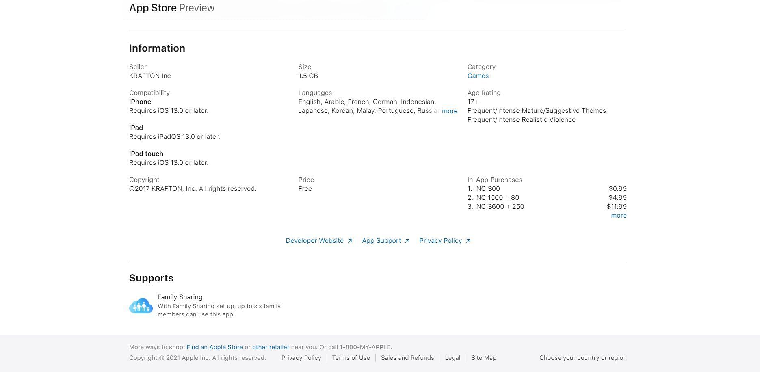Click the $11.99 price value
The width and height of the screenshot is (760, 372).
617,207
